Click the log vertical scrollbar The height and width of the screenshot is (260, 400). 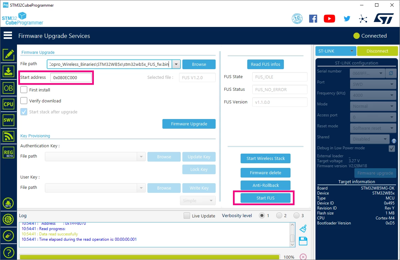click(293, 235)
